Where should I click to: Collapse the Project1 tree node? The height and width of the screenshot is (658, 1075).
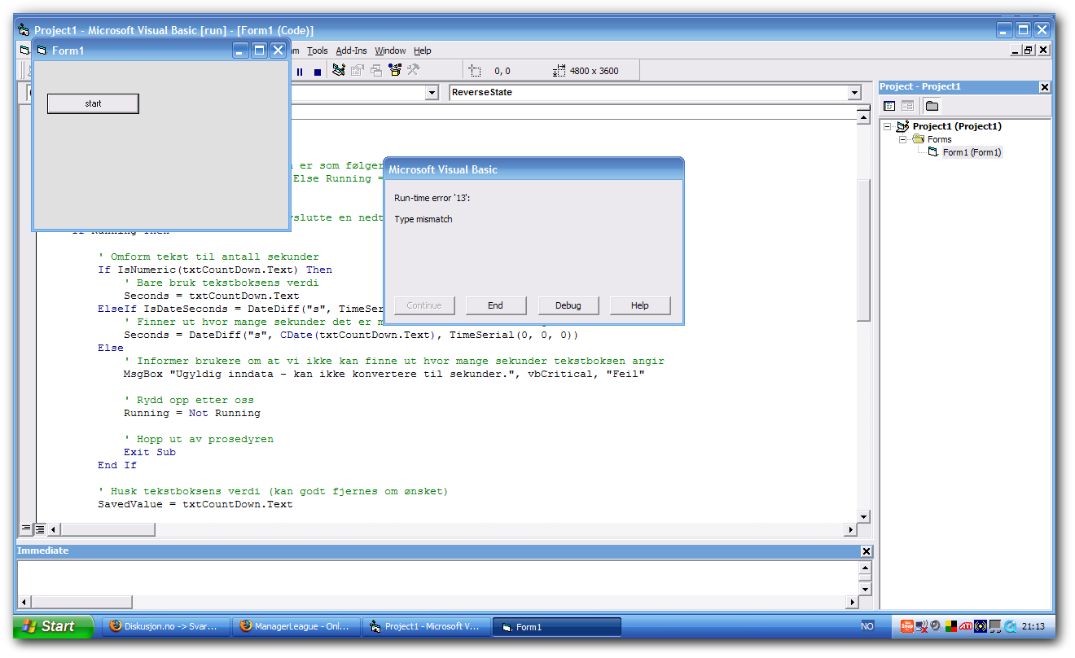(888, 126)
